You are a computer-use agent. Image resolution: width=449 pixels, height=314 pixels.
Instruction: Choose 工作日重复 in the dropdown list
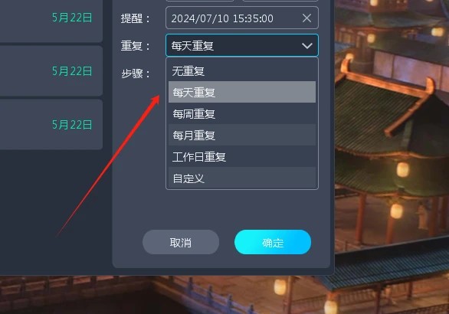pos(242,156)
